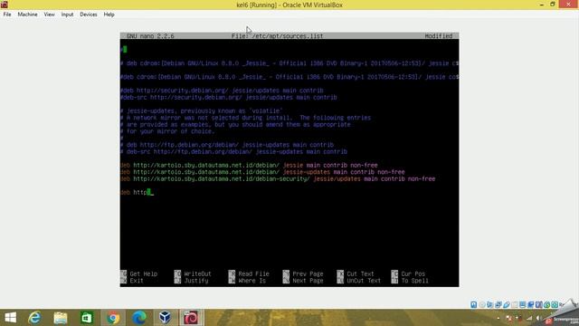Viewport: 579px width, 326px height.
Task: Open the Input menu
Action: tap(67, 14)
